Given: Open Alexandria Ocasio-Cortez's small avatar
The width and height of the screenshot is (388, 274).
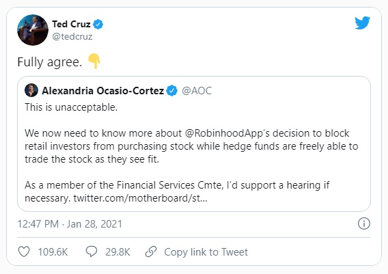Looking at the screenshot, I should [31, 90].
